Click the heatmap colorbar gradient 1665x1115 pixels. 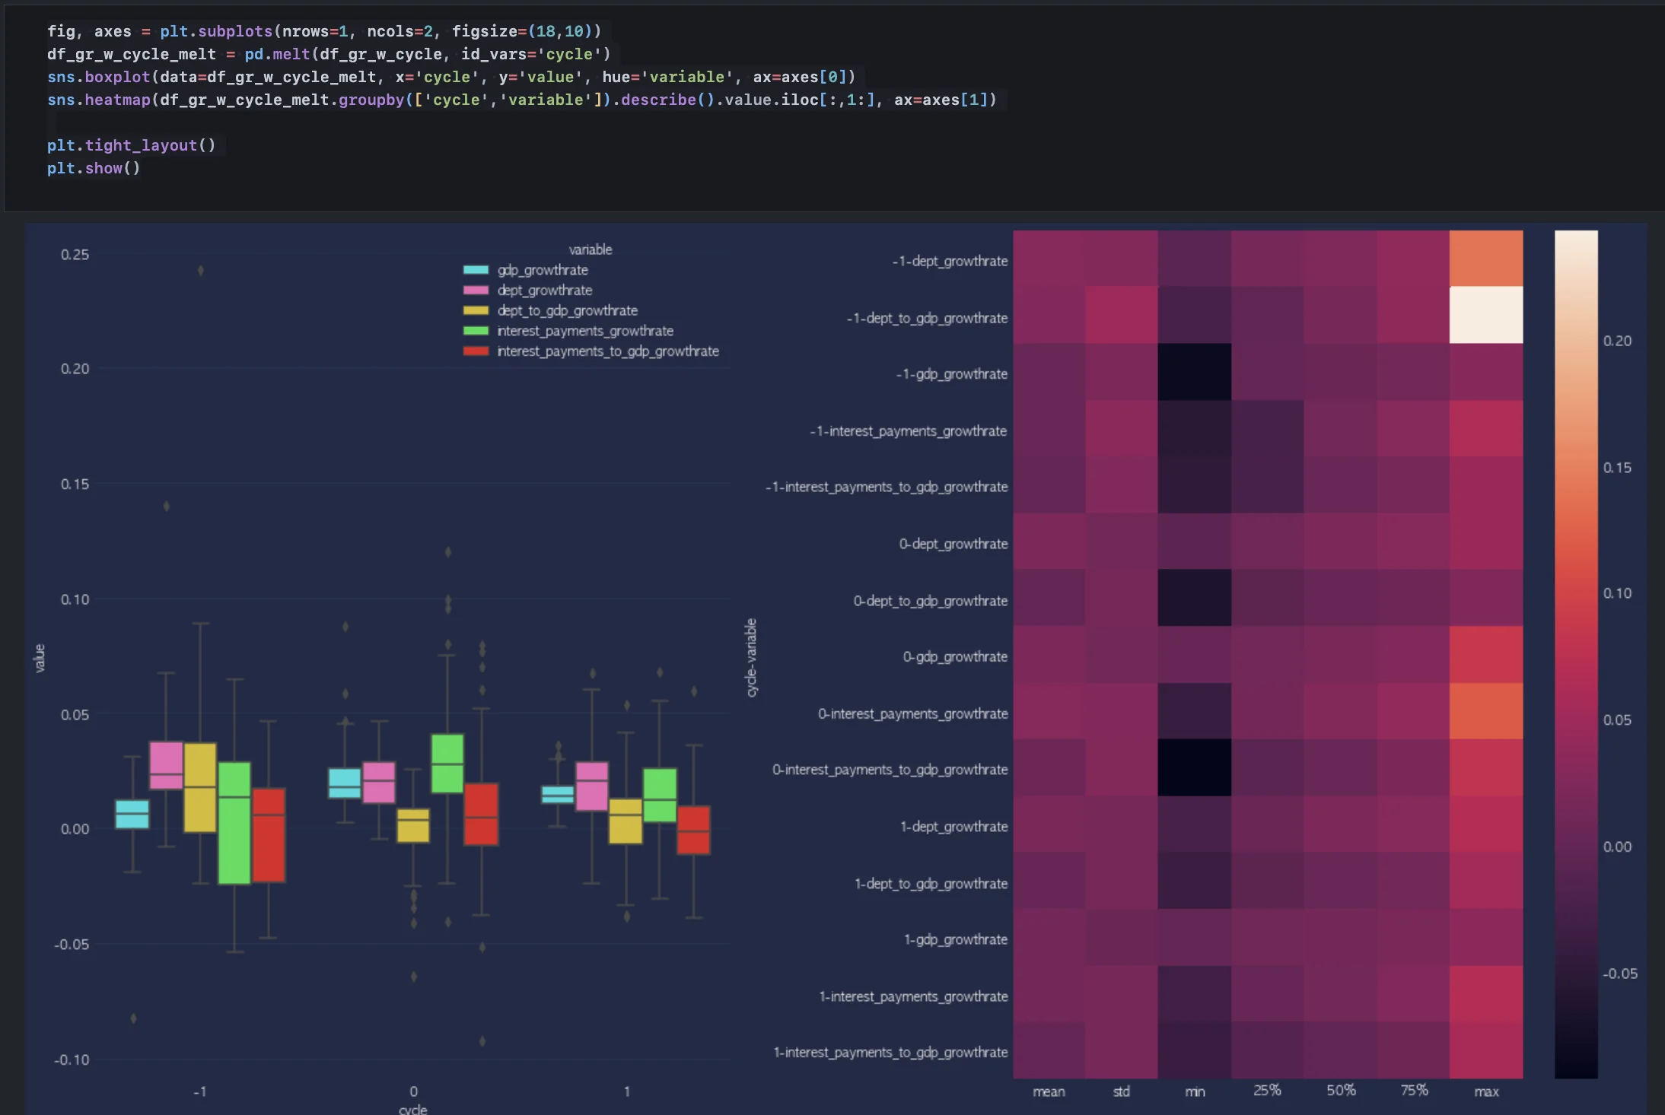click(x=1575, y=654)
